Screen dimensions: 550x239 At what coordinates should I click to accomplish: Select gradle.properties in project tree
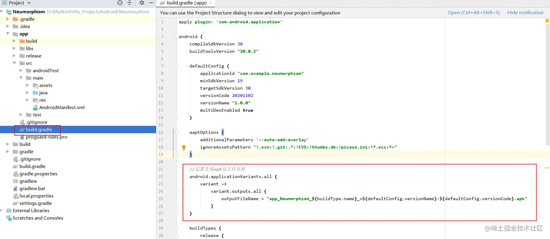click(x=39, y=174)
